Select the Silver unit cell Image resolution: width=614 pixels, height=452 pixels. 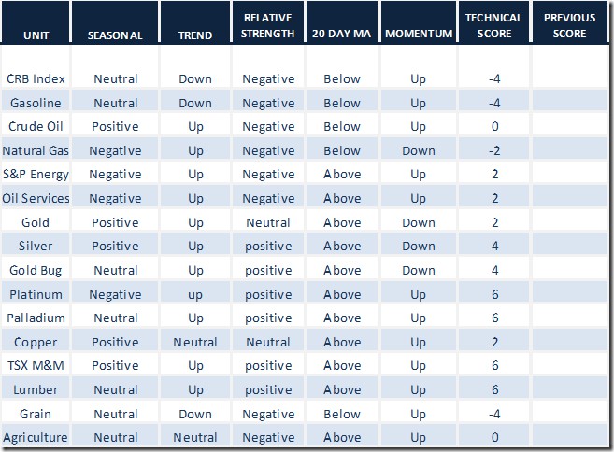pos(36,247)
